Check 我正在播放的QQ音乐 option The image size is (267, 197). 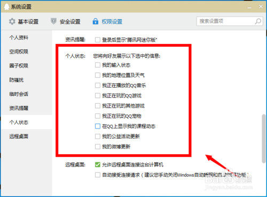click(x=98, y=85)
